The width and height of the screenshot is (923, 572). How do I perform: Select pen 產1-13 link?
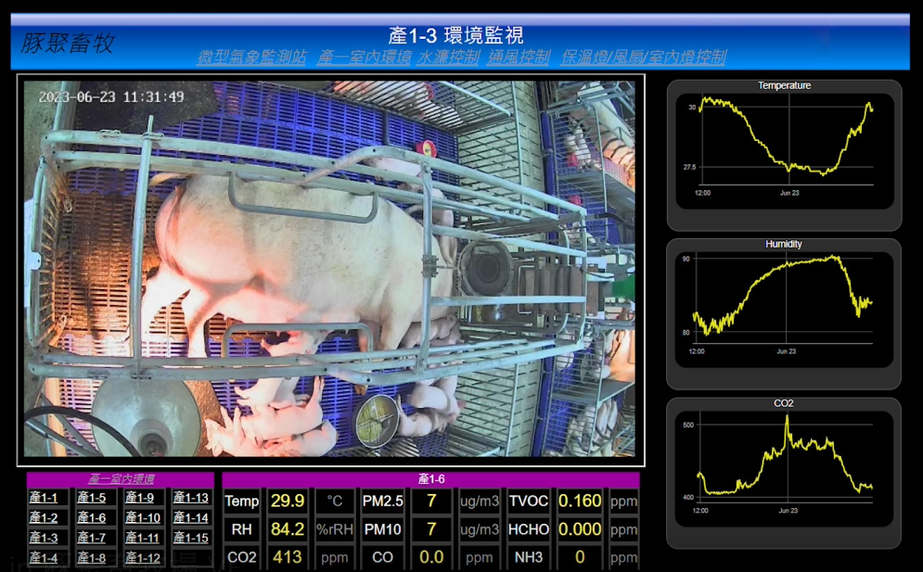tap(190, 498)
